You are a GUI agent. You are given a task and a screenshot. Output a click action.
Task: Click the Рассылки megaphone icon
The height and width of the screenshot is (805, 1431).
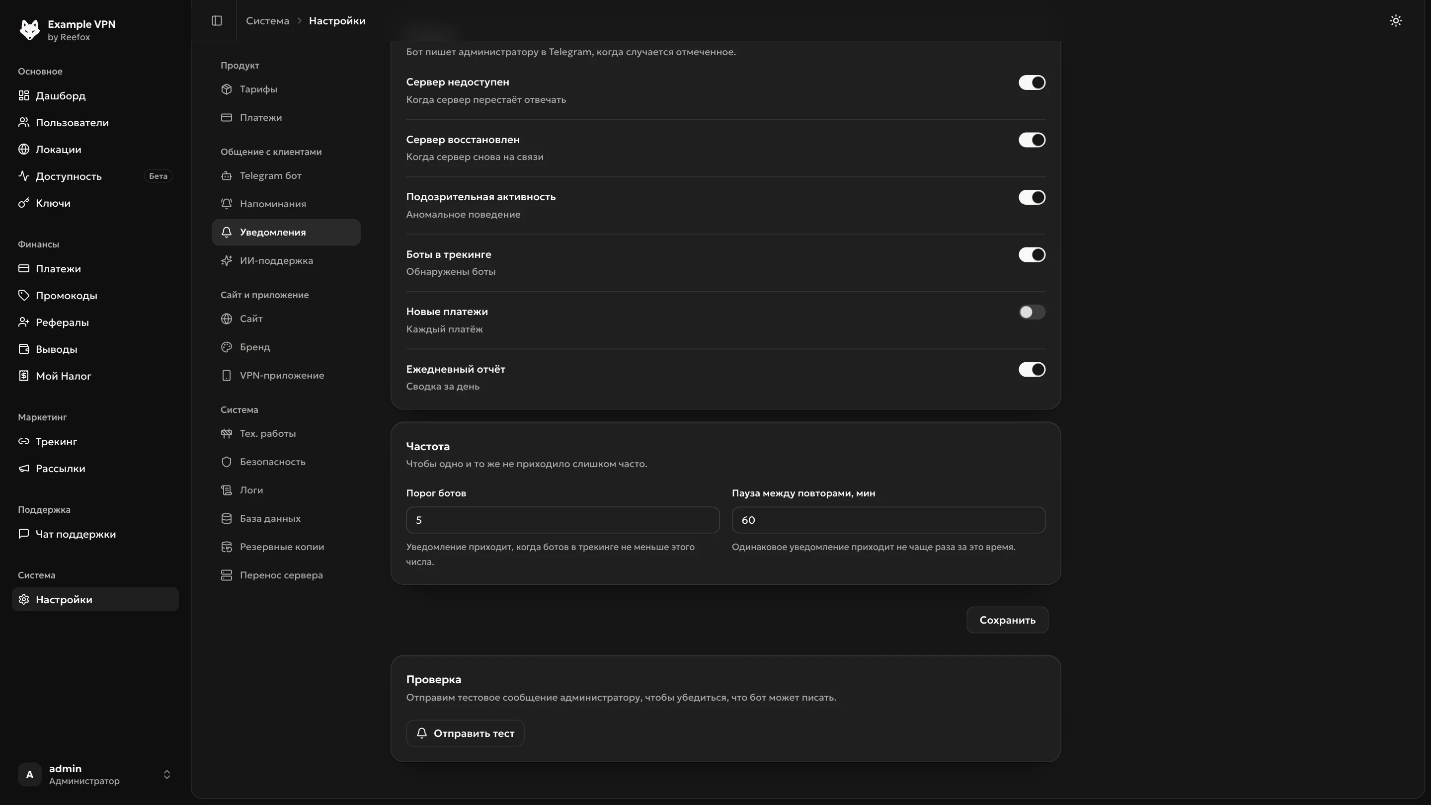pyautogui.click(x=23, y=468)
